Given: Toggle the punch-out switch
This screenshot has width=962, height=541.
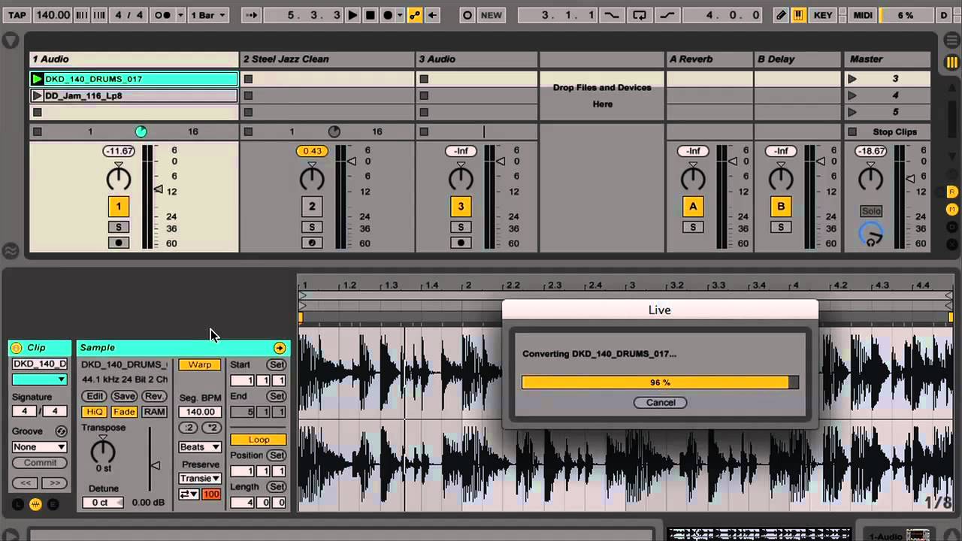Looking at the screenshot, I should 666,15.
